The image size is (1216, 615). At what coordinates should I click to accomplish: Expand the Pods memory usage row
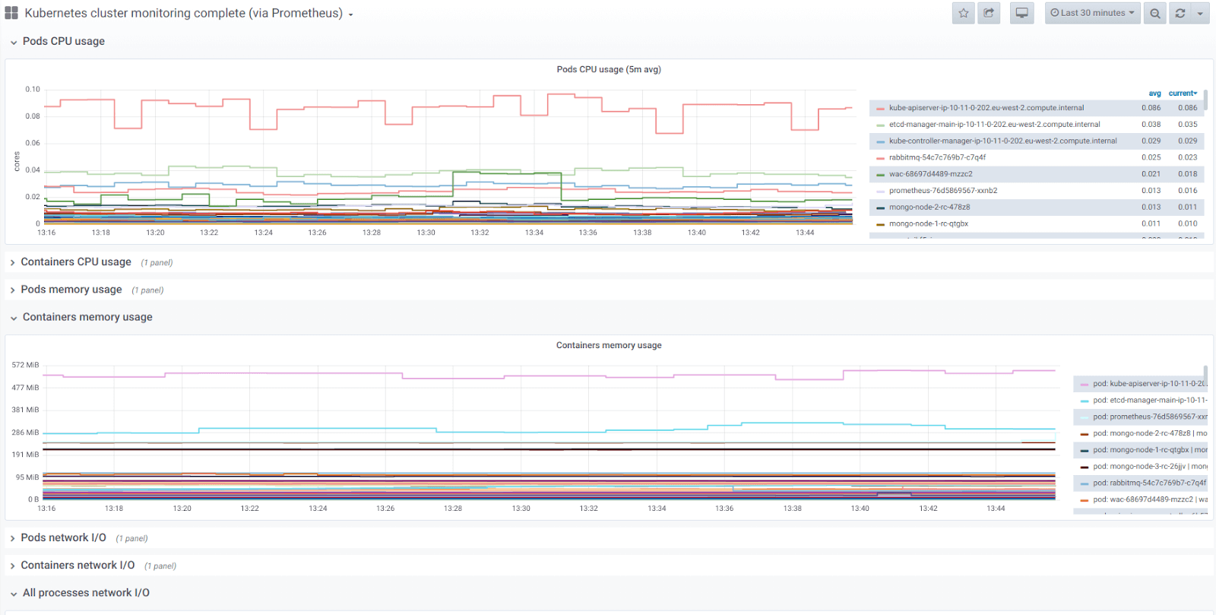tap(71, 290)
